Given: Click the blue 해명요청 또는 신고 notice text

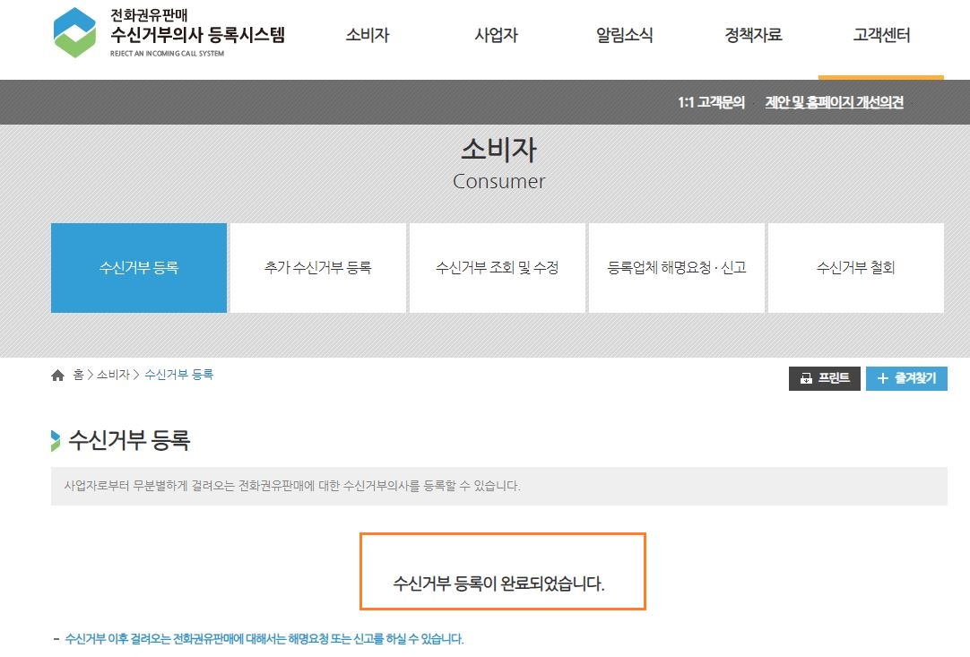Looking at the screenshot, I should [264, 639].
